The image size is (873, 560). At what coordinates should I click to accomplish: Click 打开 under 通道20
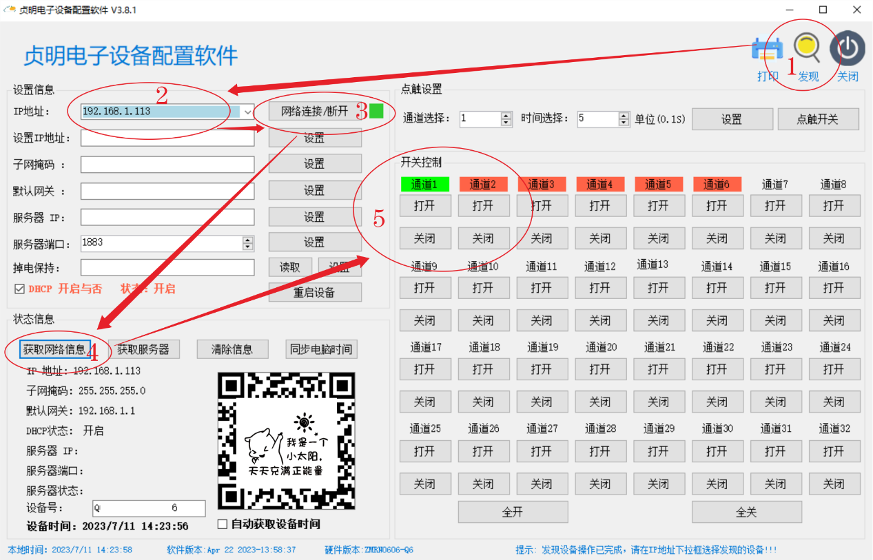click(600, 369)
